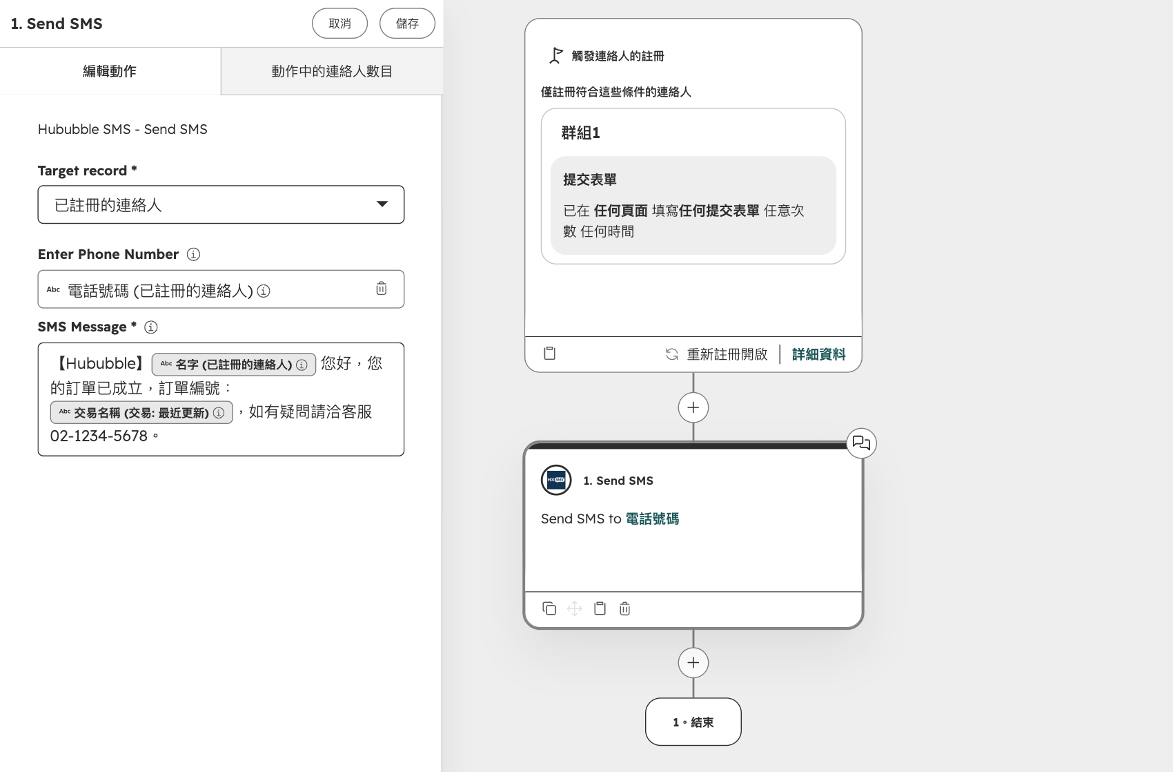Click info icon beside SMS Message label
This screenshot has height=772, width=1173.
[x=151, y=327]
